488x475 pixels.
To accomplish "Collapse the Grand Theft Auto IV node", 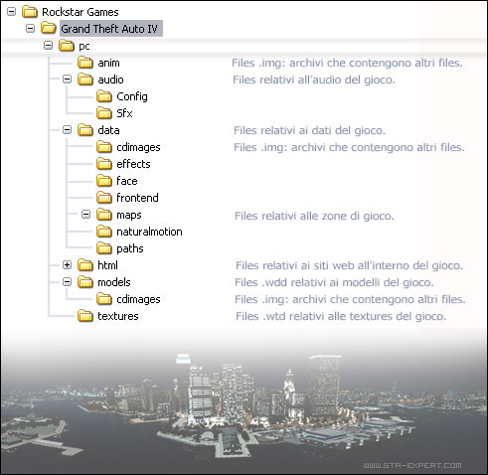I will click(30, 29).
